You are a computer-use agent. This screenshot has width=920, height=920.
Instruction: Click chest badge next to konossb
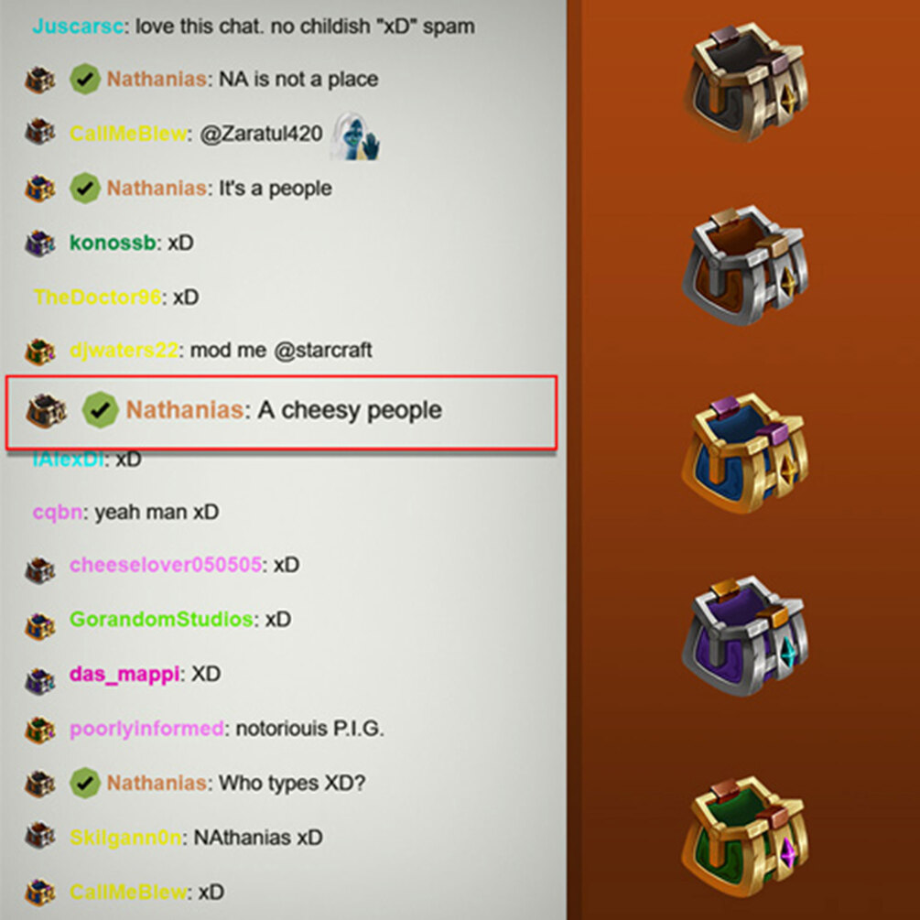(40, 243)
